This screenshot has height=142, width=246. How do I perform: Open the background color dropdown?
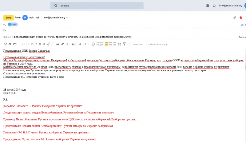pyautogui.click(x=74, y=44)
